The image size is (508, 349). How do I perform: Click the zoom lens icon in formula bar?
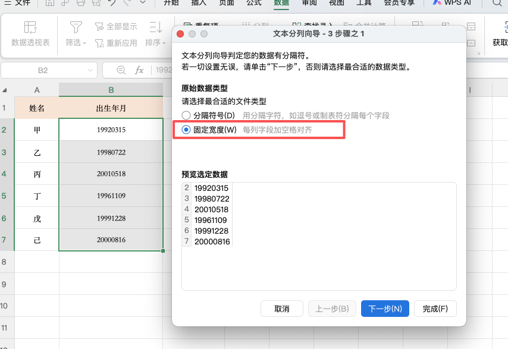tap(121, 70)
